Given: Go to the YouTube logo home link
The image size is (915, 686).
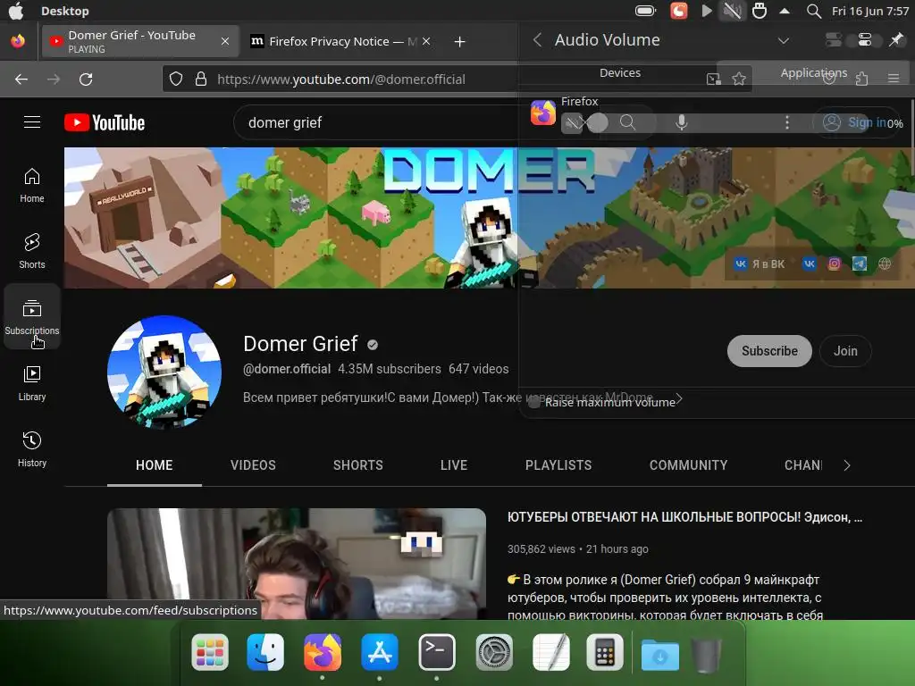Looking at the screenshot, I should (105, 122).
